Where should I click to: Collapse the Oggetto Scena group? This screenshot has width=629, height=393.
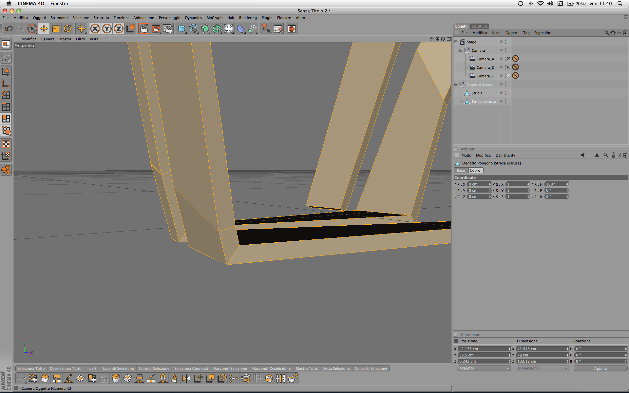click(456, 84)
